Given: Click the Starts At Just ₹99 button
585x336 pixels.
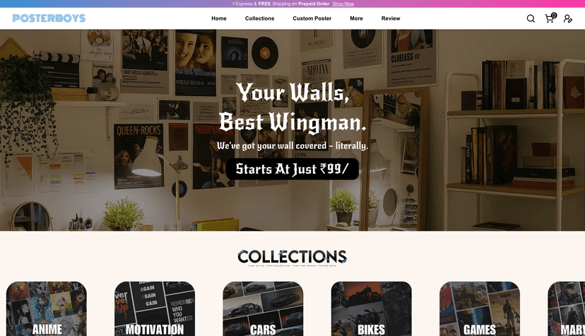Looking at the screenshot, I should 292,169.
